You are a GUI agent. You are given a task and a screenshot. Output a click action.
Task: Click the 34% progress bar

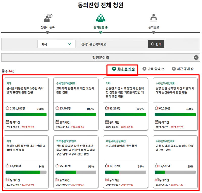(125, 172)
